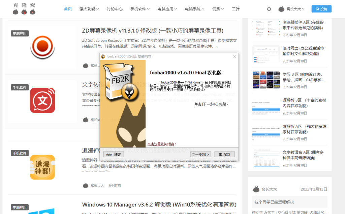Click the Windows 10 Manager app thumbnail
The height and width of the screenshot is (214, 345).
(x=41, y=211)
